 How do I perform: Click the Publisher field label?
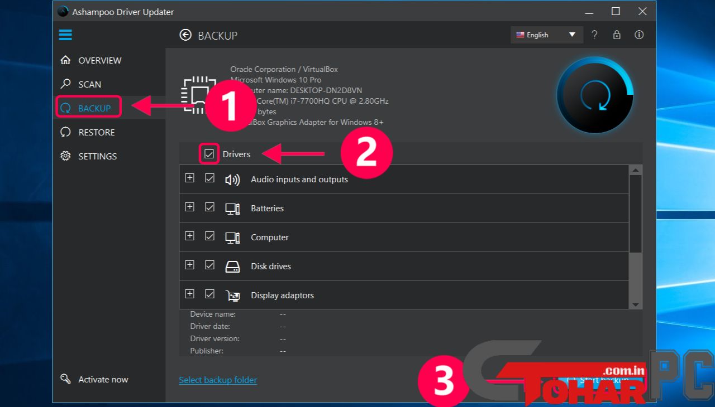coord(207,351)
